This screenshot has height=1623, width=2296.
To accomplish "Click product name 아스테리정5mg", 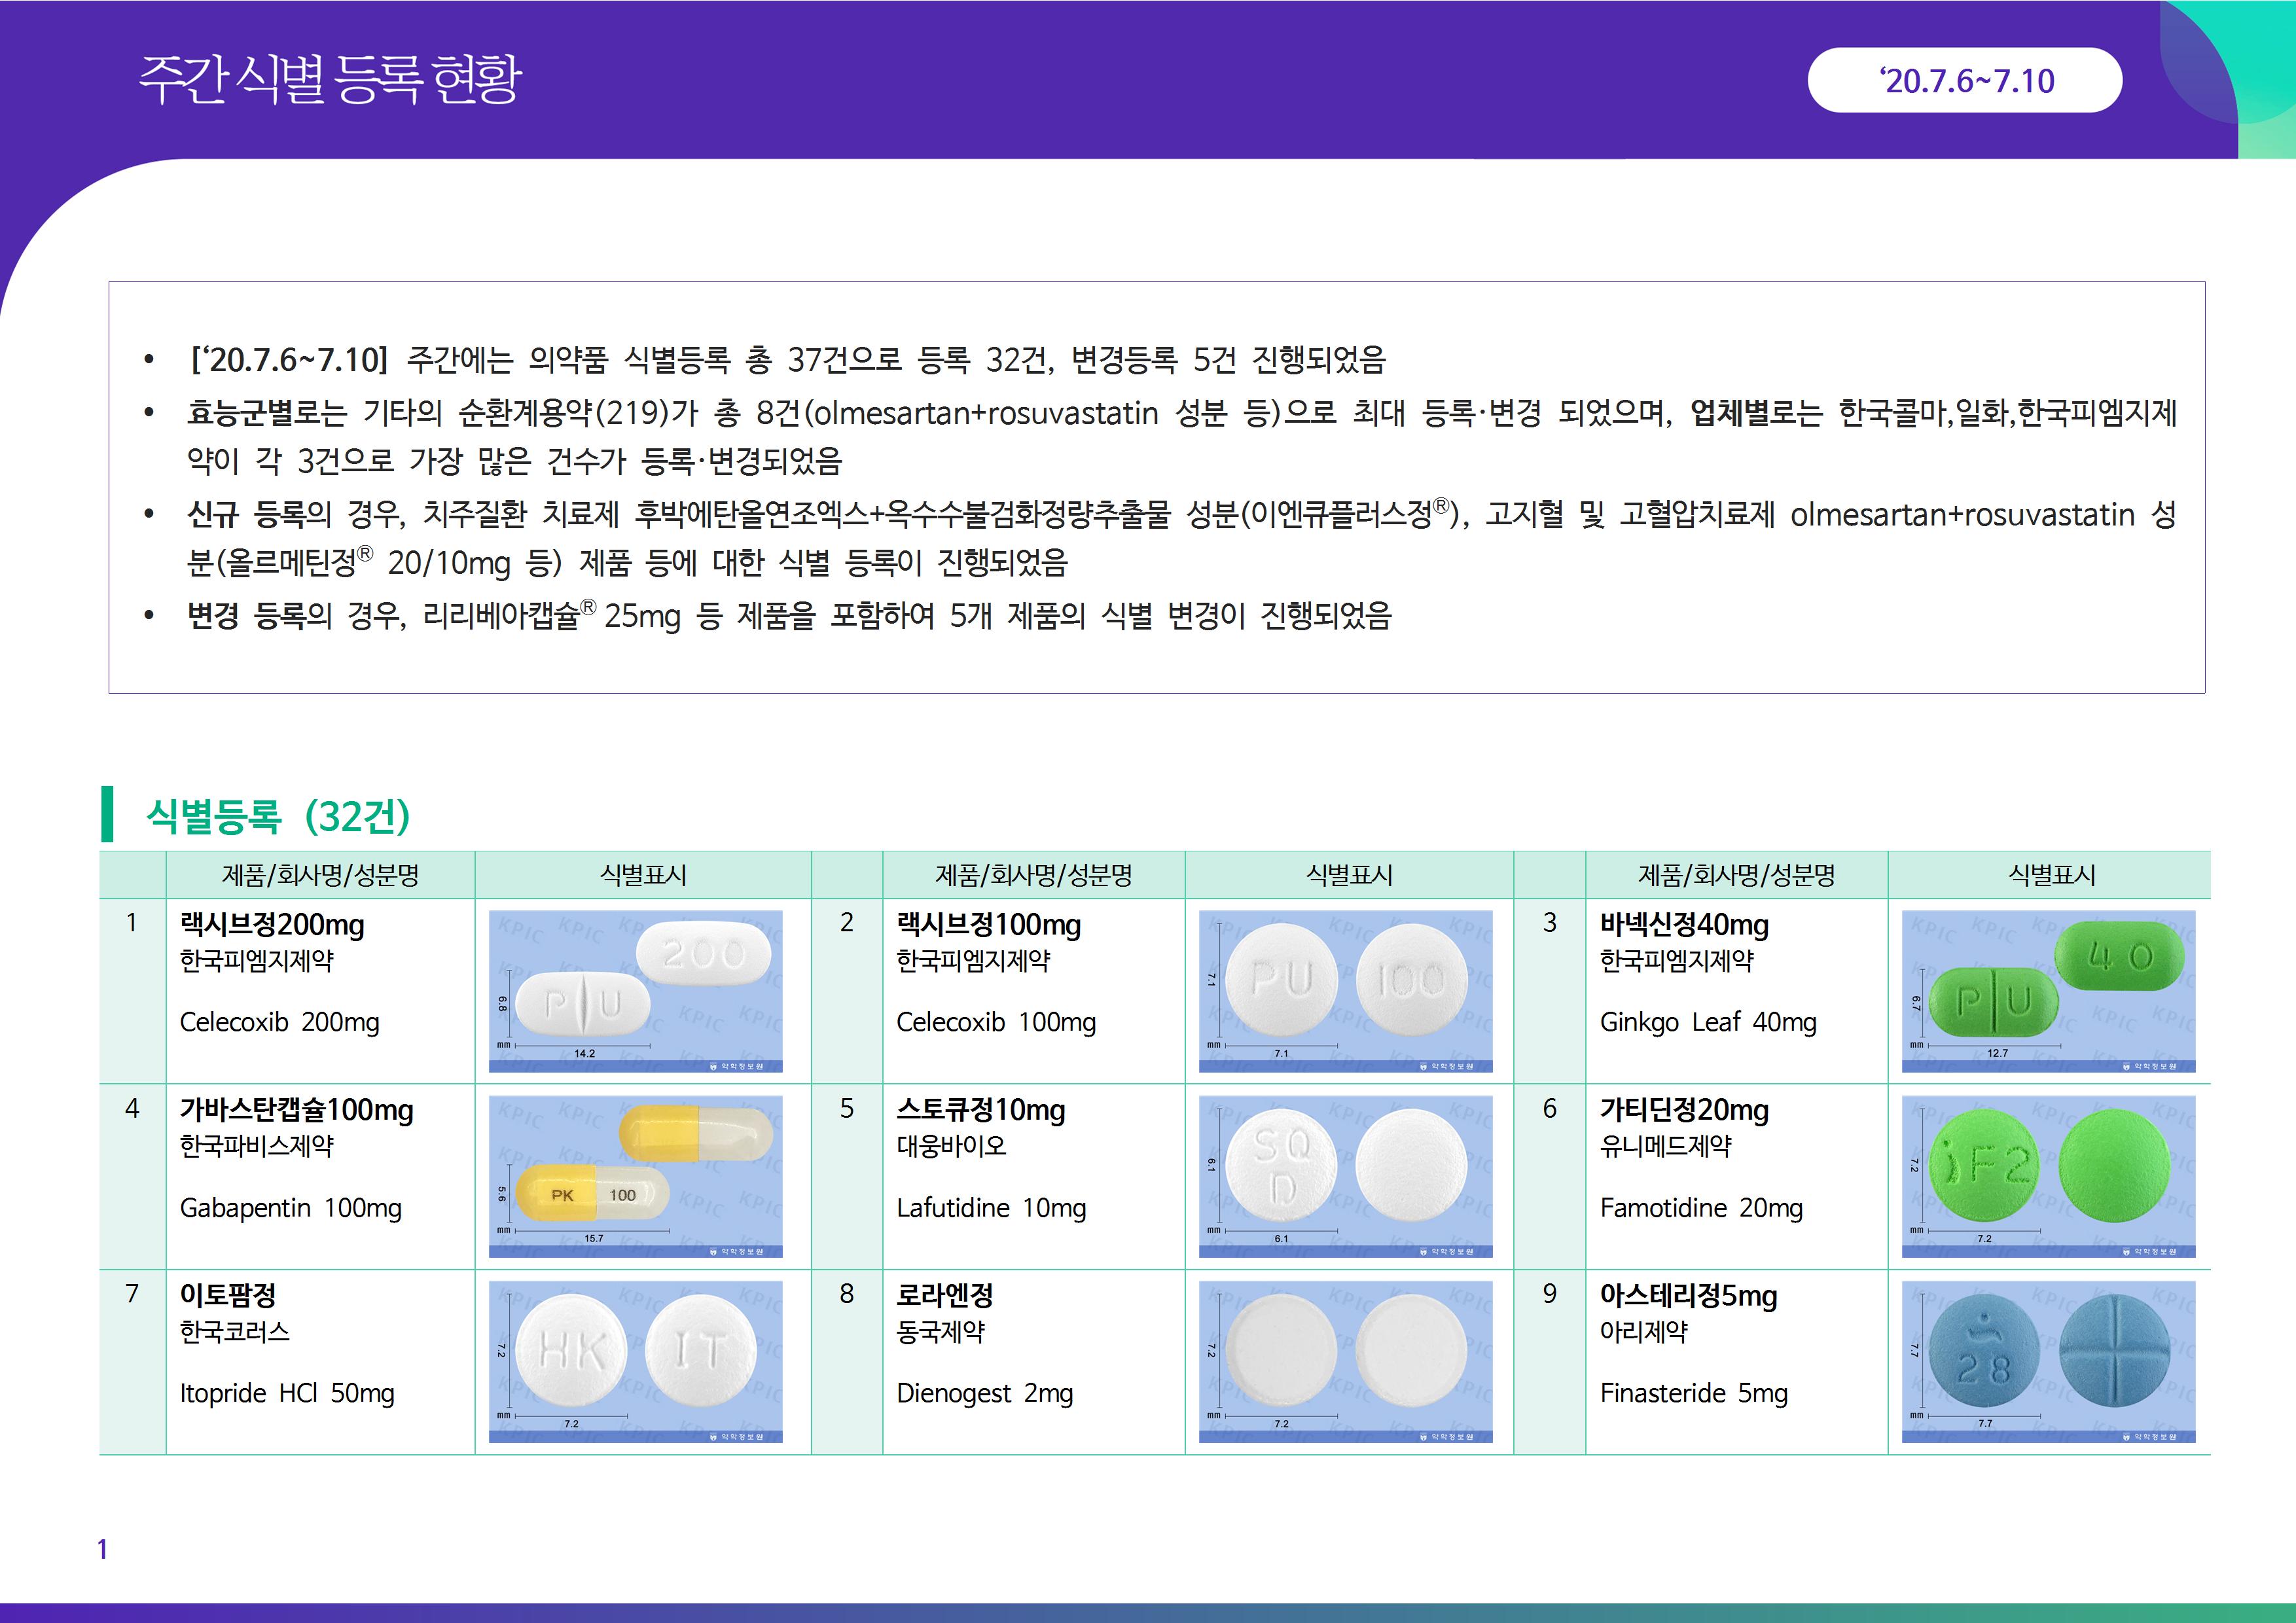I will click(x=1688, y=1296).
